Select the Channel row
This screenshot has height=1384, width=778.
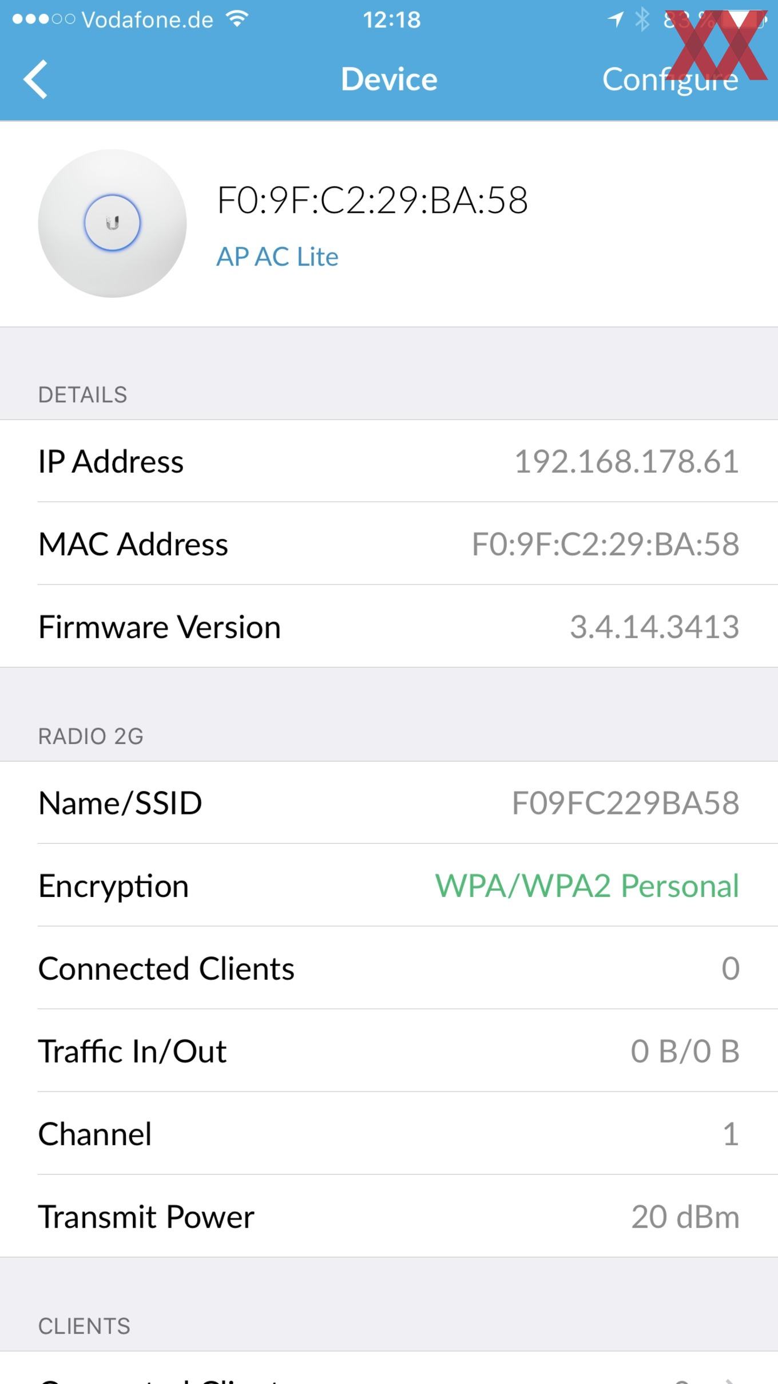[x=389, y=1133]
